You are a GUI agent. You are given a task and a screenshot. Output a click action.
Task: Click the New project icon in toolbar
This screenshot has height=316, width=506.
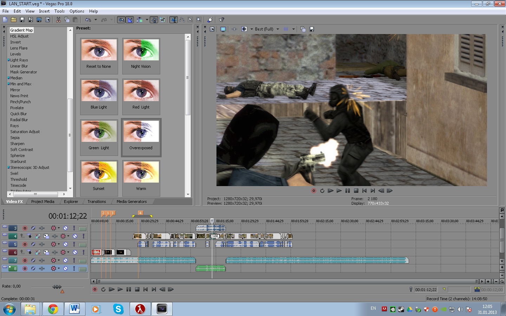tap(5, 20)
